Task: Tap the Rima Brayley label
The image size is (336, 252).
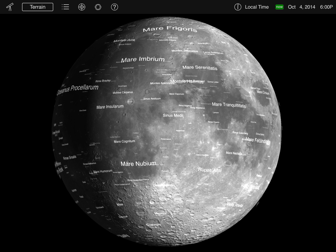Action: pos(103,81)
